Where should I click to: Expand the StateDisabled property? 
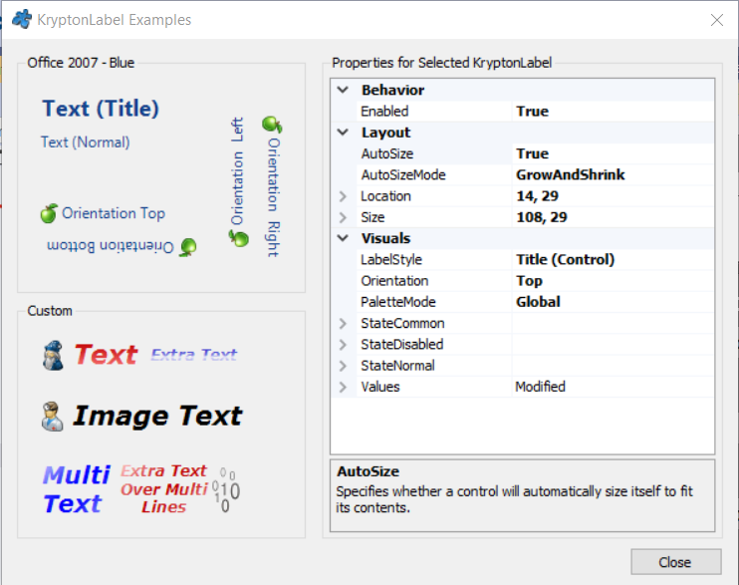343,345
